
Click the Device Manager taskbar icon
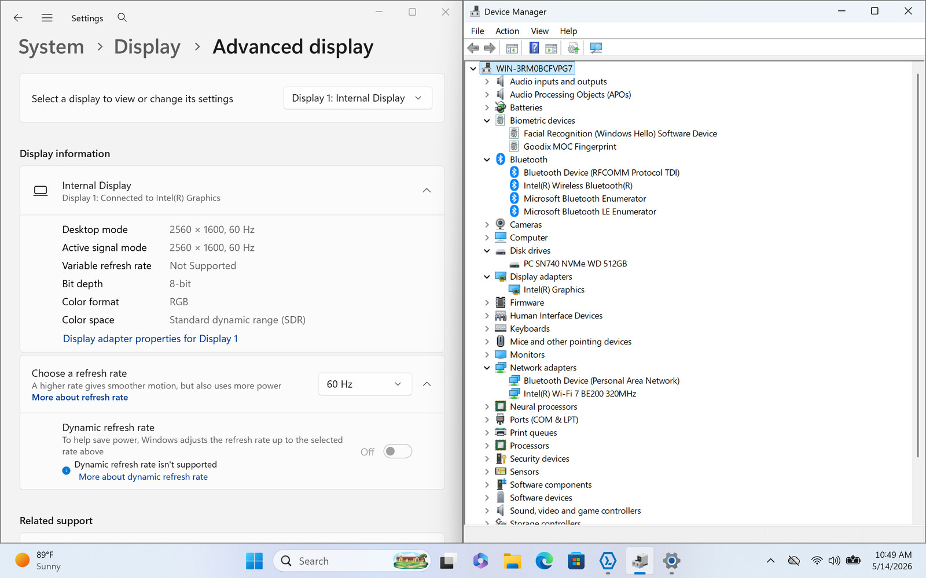640,561
